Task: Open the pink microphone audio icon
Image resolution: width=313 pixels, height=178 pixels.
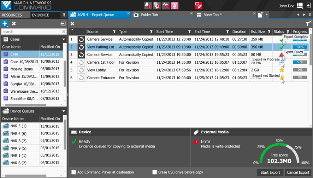Action: pos(175,6)
